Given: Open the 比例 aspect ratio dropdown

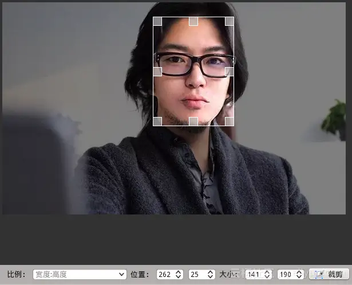Looking at the screenshot, I should pos(80,275).
